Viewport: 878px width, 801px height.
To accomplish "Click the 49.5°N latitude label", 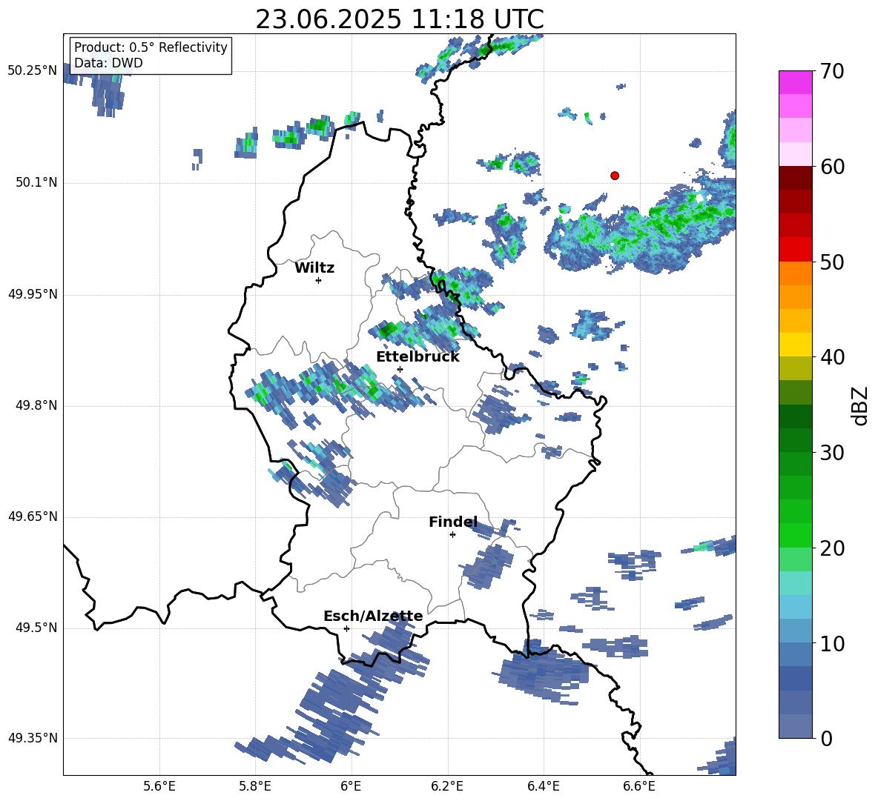I will 36,628.
